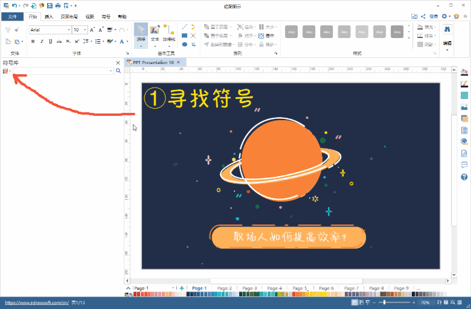Viewport: 471px width, 309px height.
Task: Toggle Strikethrough formatting
Action: coord(59,42)
